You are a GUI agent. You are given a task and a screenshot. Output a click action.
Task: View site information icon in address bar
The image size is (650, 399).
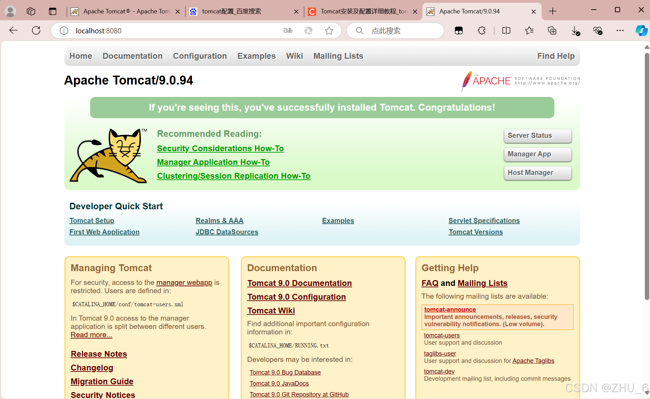click(x=64, y=31)
